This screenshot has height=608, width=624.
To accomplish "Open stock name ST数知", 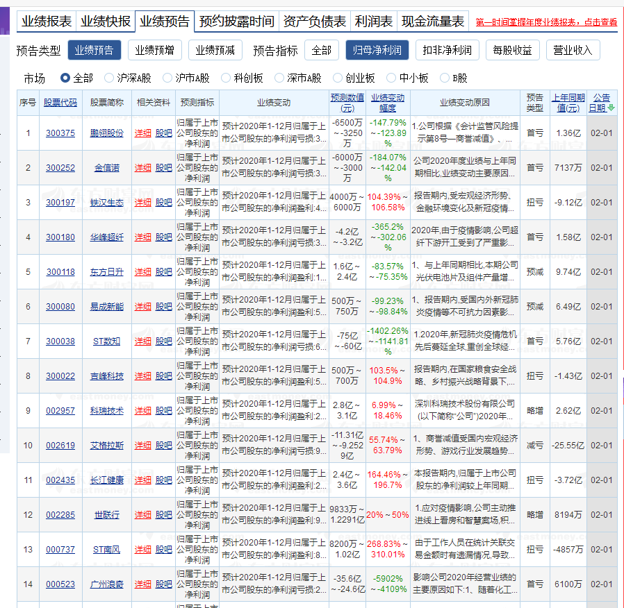I will point(106,341).
